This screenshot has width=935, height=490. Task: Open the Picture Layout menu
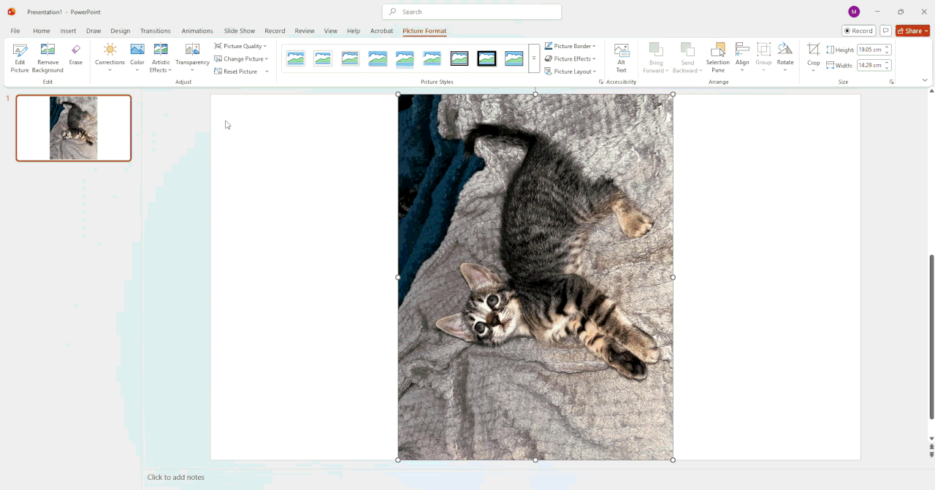pyautogui.click(x=570, y=72)
